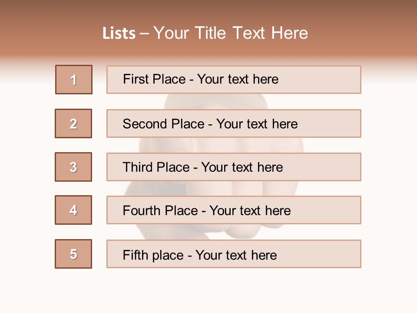417x313 pixels.
Task: Click "Your text here" in the Third Place bar
Action: [242, 167]
